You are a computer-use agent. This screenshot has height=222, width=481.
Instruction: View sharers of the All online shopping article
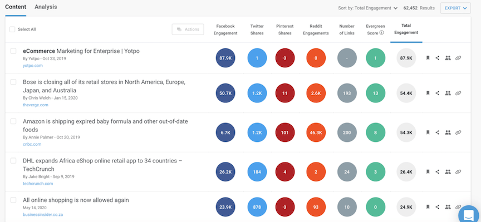(448, 207)
